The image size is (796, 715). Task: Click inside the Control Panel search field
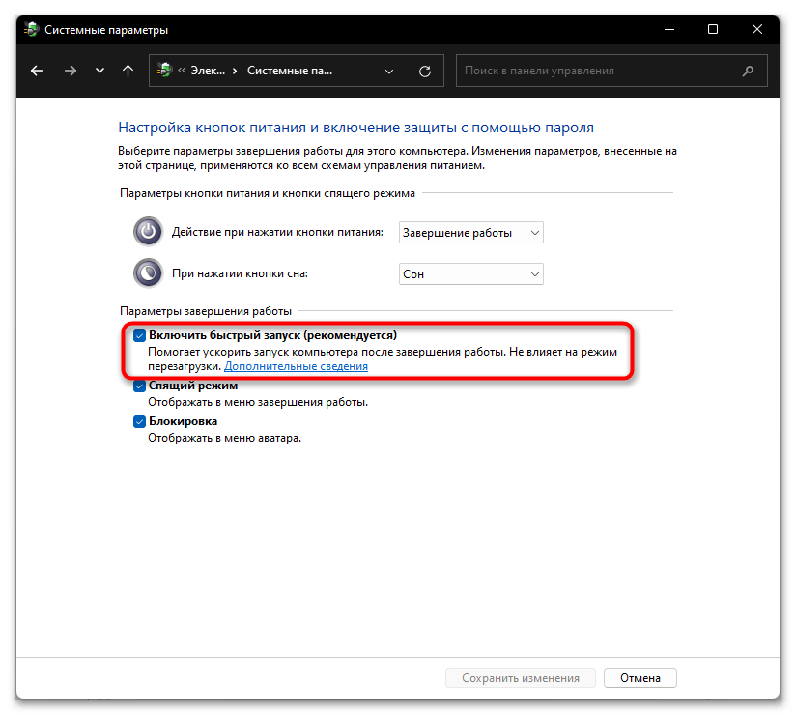click(x=580, y=70)
